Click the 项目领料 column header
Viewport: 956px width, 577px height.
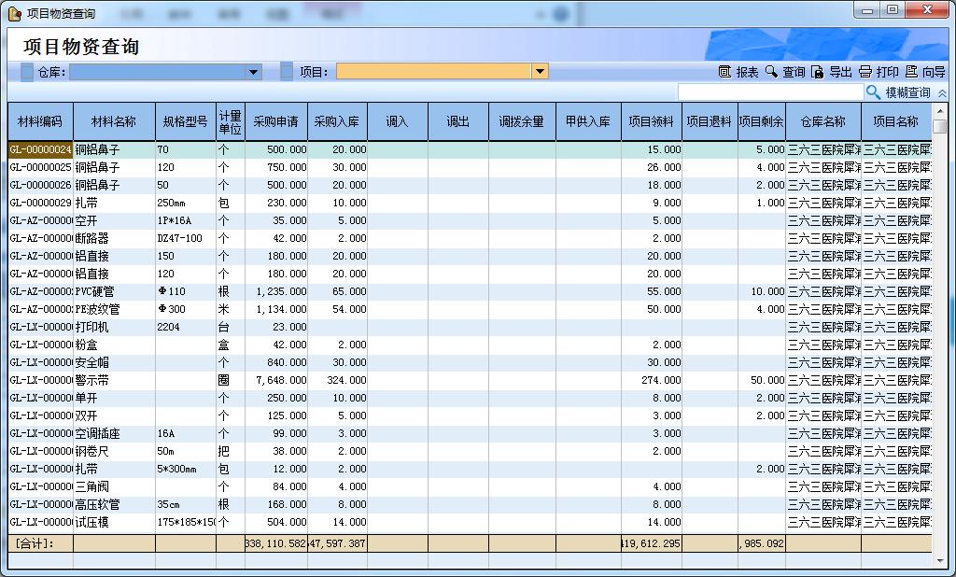click(x=651, y=121)
